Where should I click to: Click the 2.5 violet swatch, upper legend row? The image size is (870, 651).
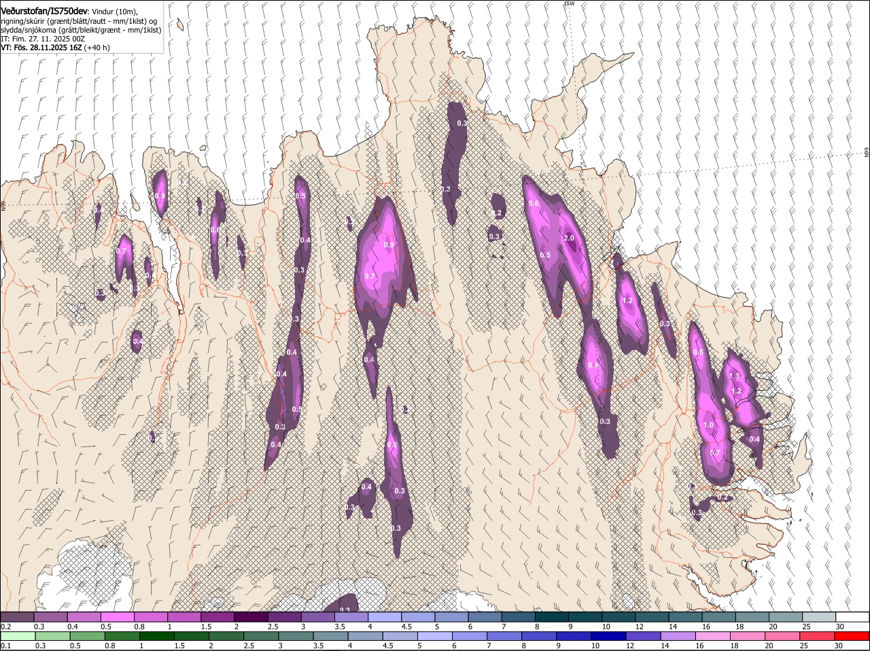tap(285, 617)
